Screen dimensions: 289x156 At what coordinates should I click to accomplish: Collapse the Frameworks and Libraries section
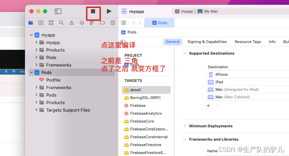coord(184,139)
